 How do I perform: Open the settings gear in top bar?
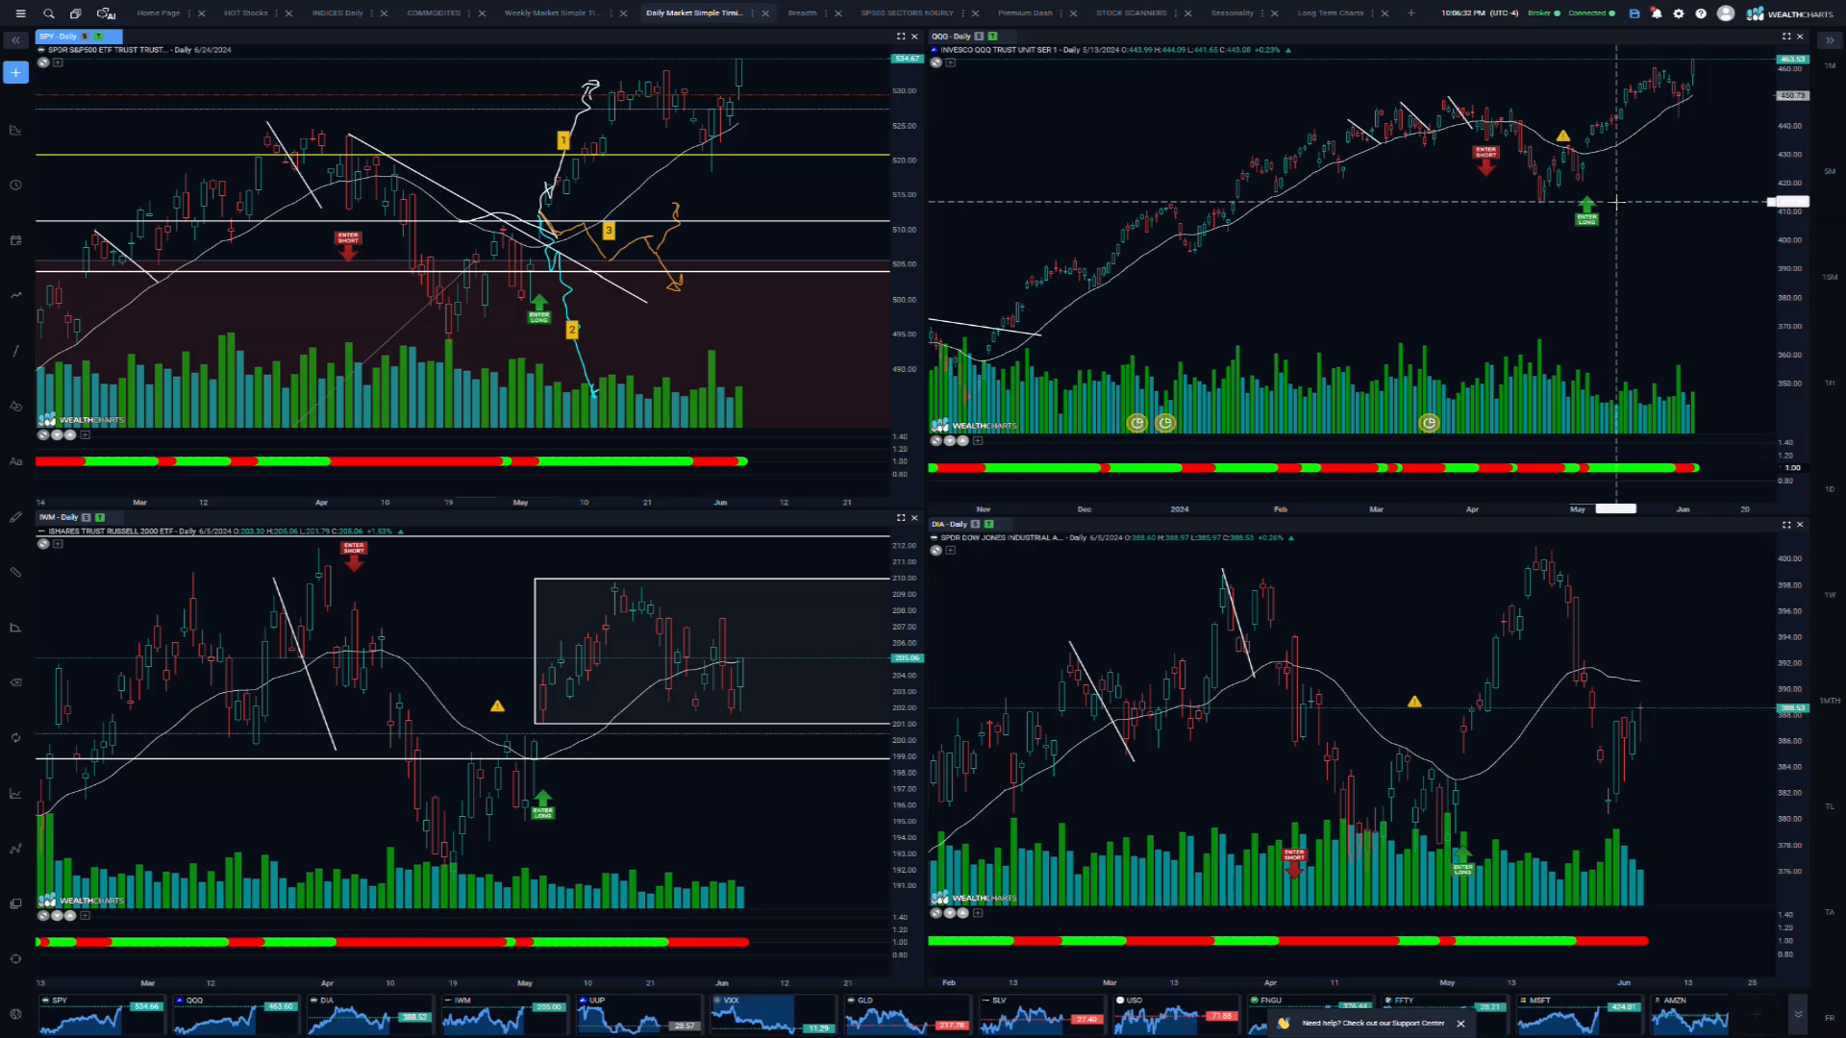coord(1679,13)
